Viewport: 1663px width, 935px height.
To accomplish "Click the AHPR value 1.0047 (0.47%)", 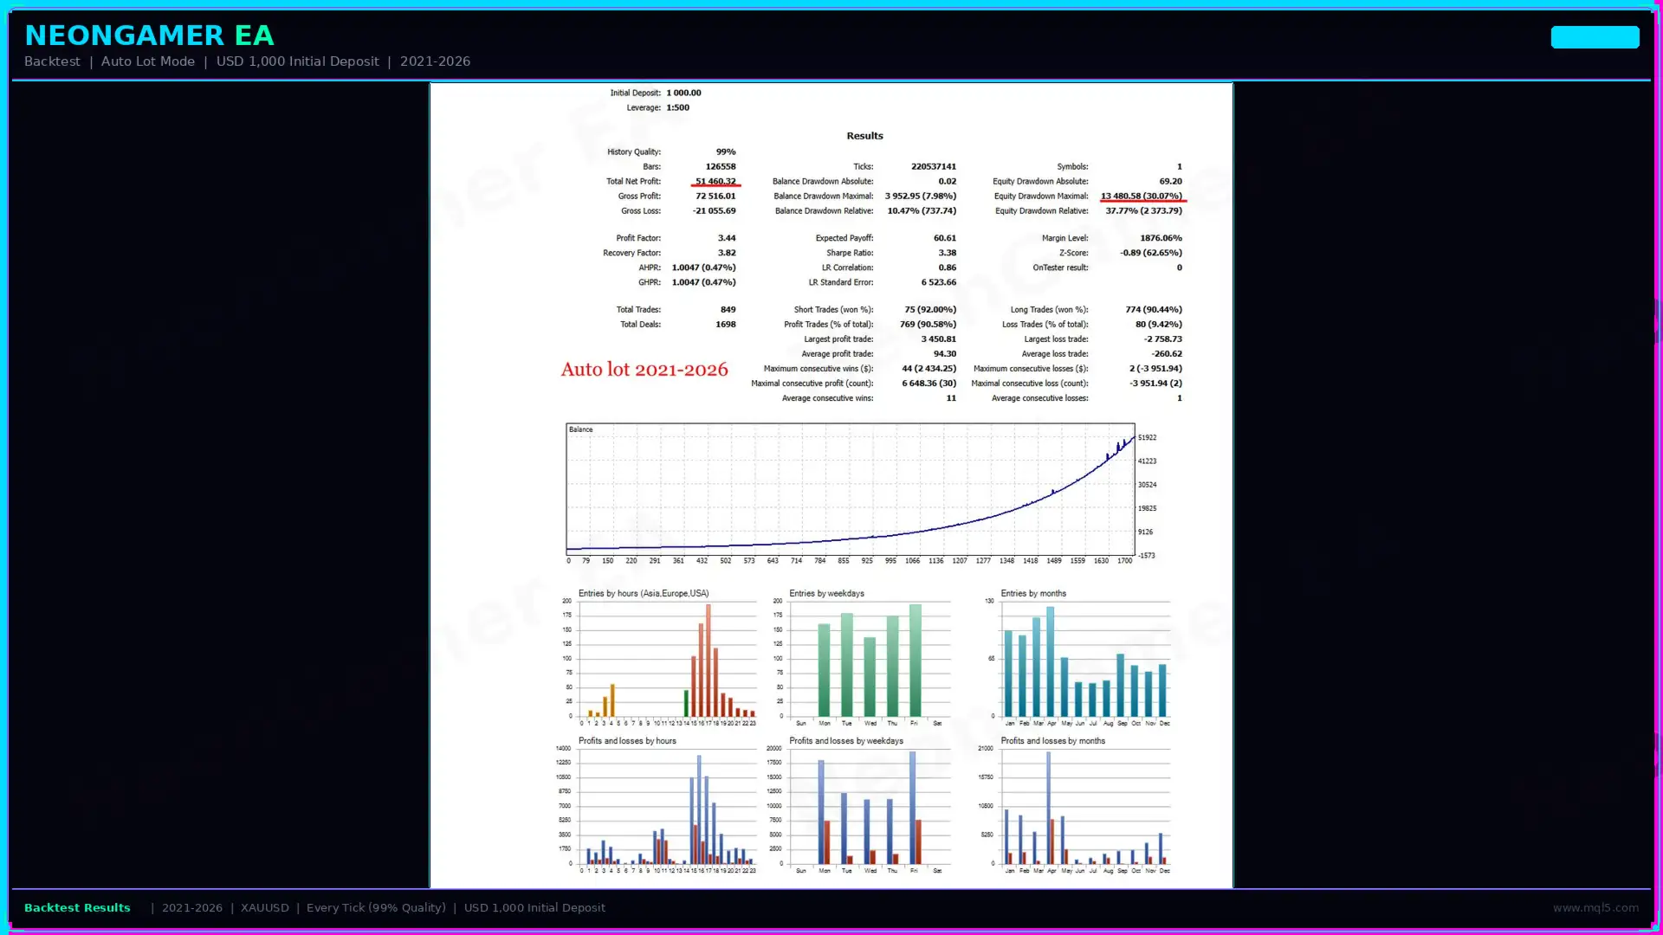I will (703, 268).
